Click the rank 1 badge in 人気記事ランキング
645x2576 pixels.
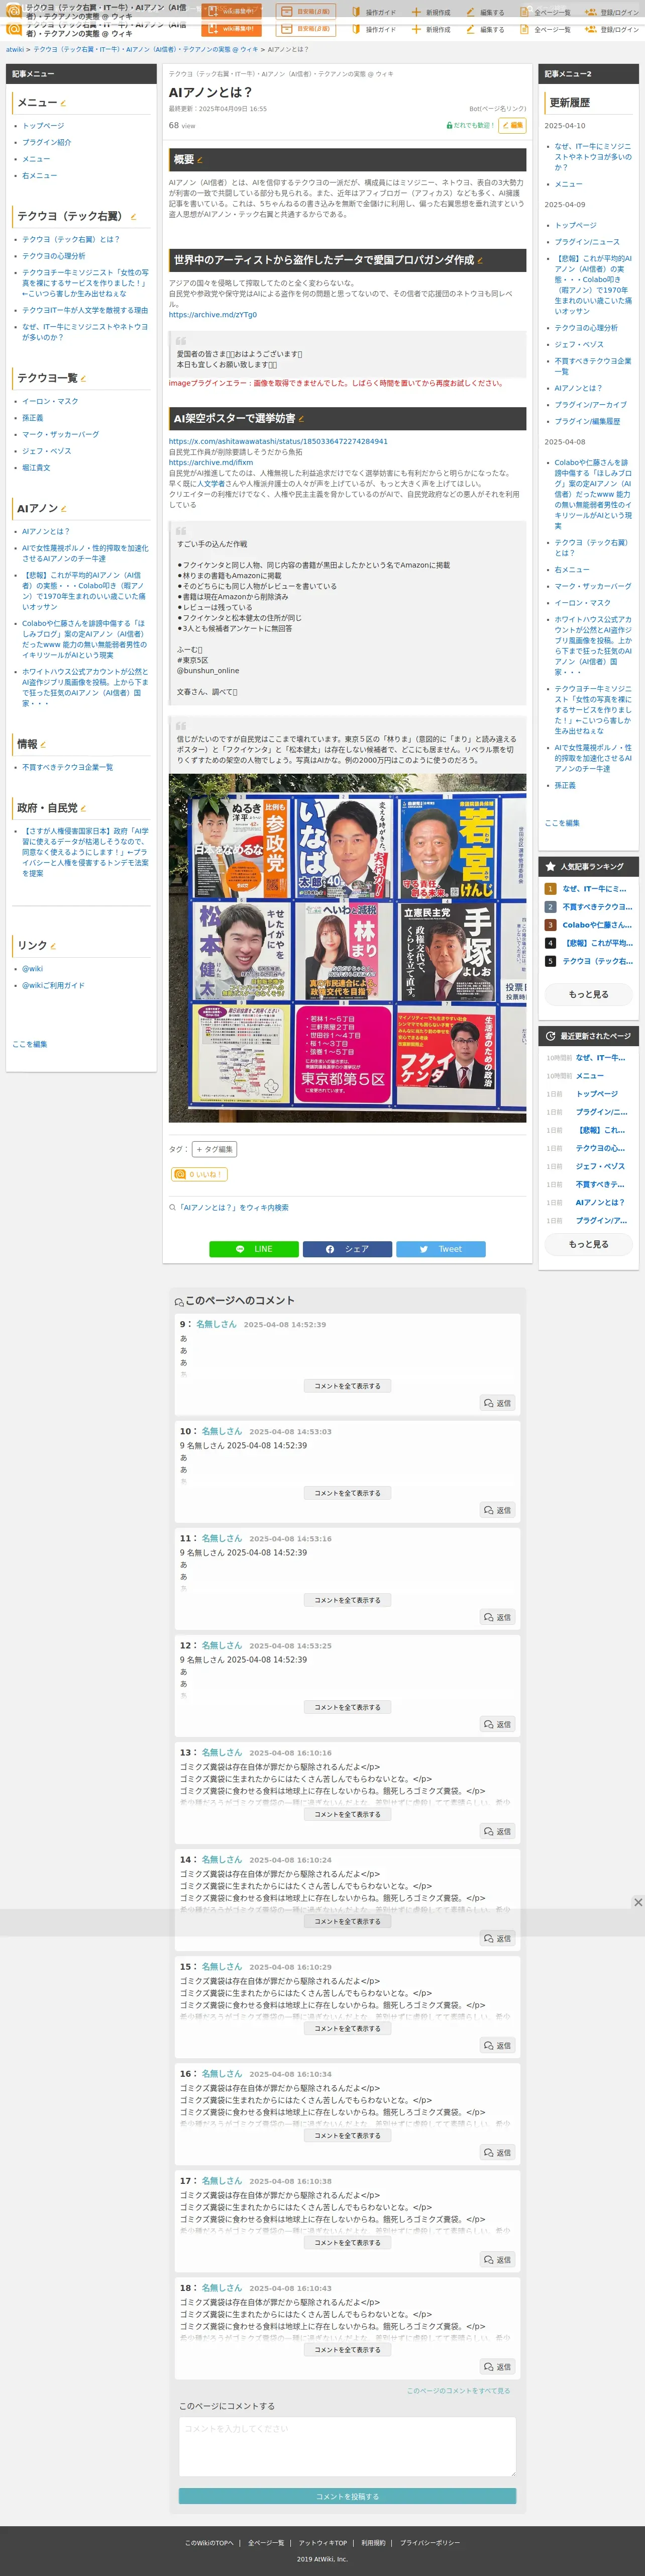click(x=550, y=888)
